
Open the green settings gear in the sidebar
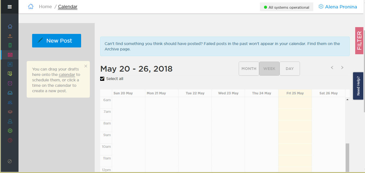click(x=10, y=131)
